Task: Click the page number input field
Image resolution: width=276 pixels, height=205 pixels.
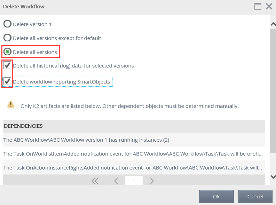Action: coord(134,181)
